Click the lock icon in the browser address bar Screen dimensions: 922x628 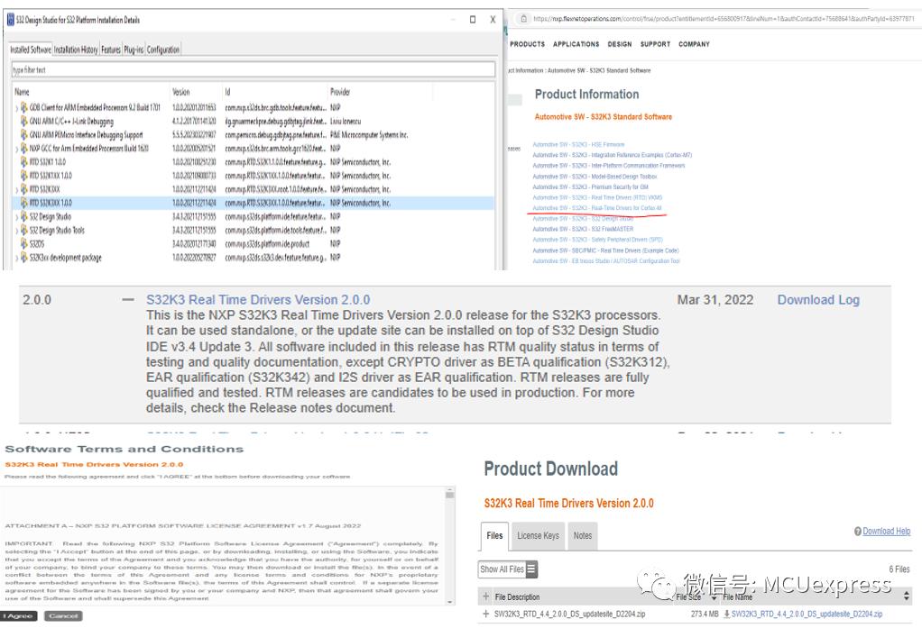click(x=523, y=19)
